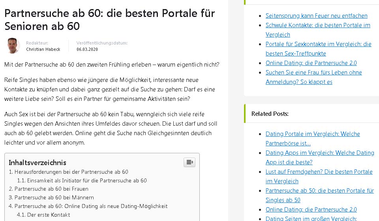Open 'Seitensprung kann Feuer neu entfachen' link
The width and height of the screenshot is (379, 221).
coord(316,16)
